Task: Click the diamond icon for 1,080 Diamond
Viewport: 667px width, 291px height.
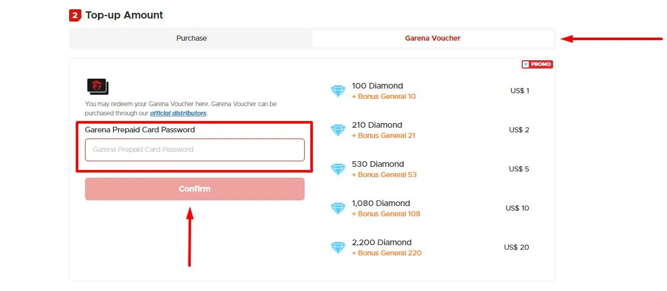Action: pos(338,209)
